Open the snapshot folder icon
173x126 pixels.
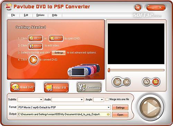click(x=156, y=82)
